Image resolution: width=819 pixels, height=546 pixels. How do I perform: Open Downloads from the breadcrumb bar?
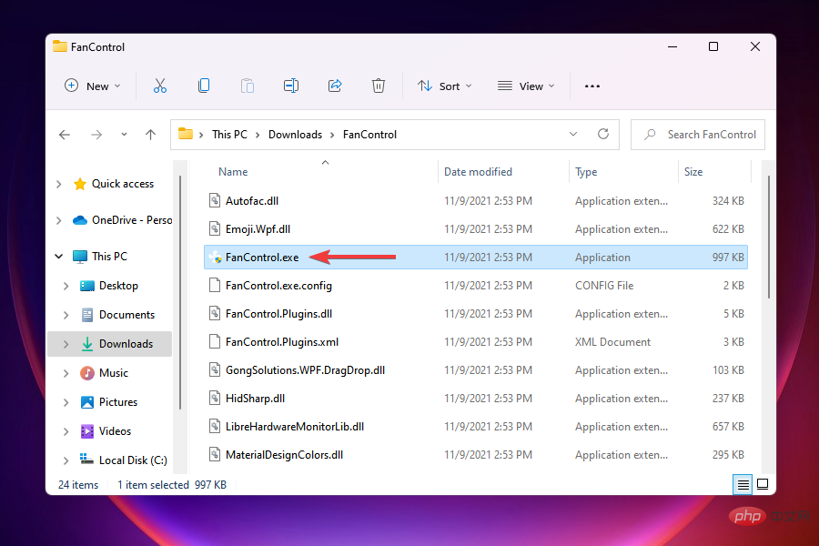tap(295, 134)
